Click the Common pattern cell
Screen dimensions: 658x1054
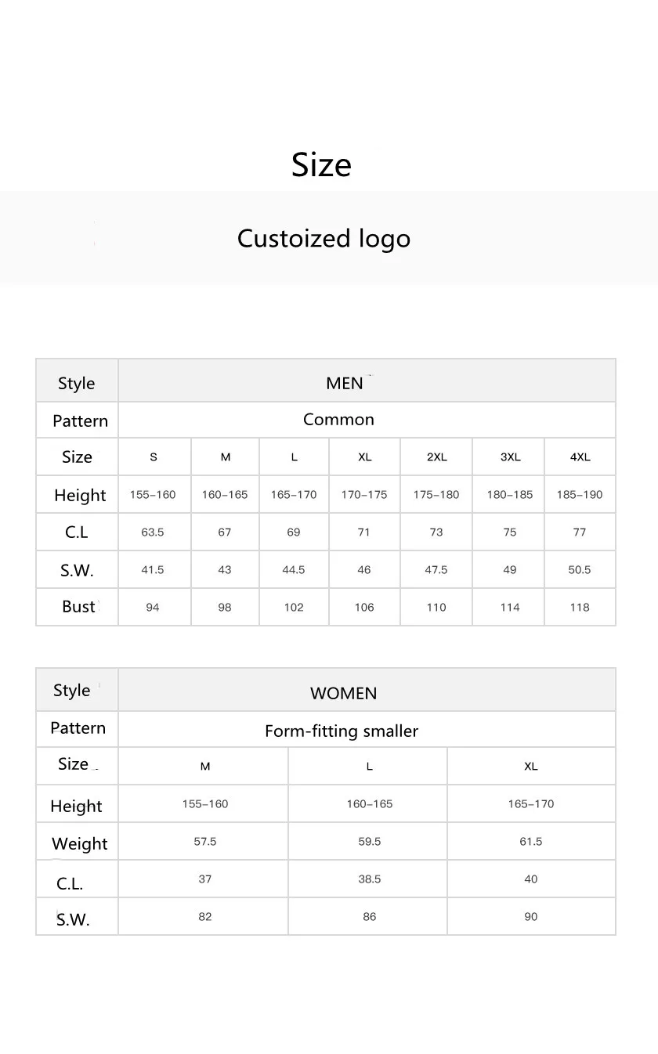(x=338, y=420)
